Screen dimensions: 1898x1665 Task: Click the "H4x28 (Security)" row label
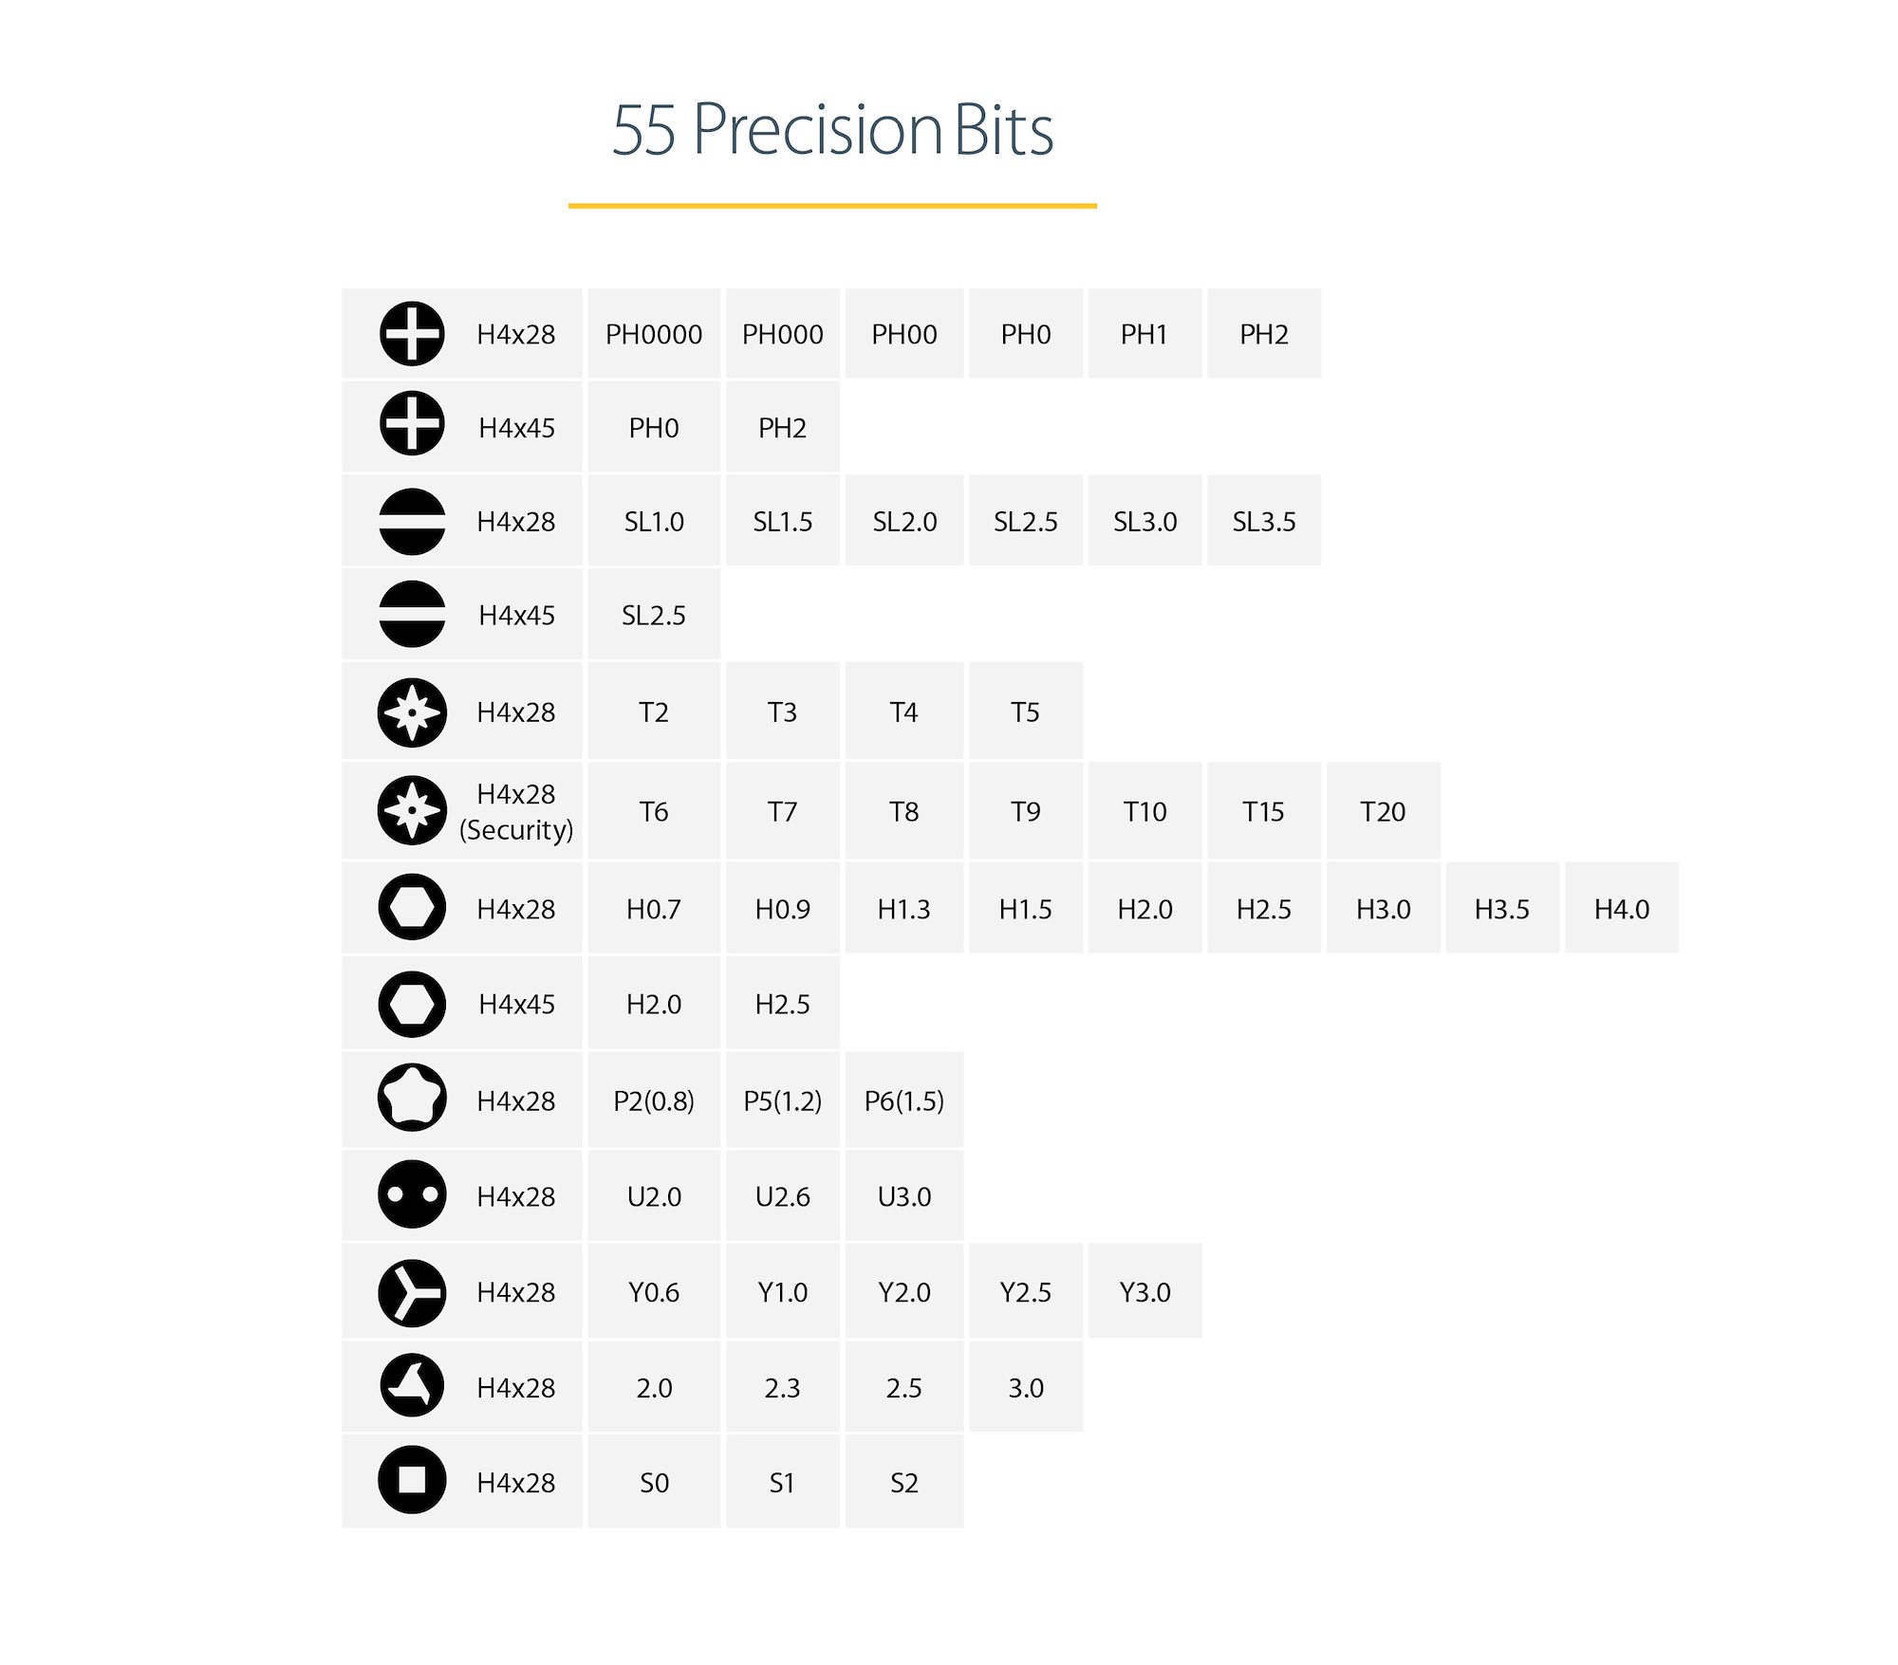point(516,812)
